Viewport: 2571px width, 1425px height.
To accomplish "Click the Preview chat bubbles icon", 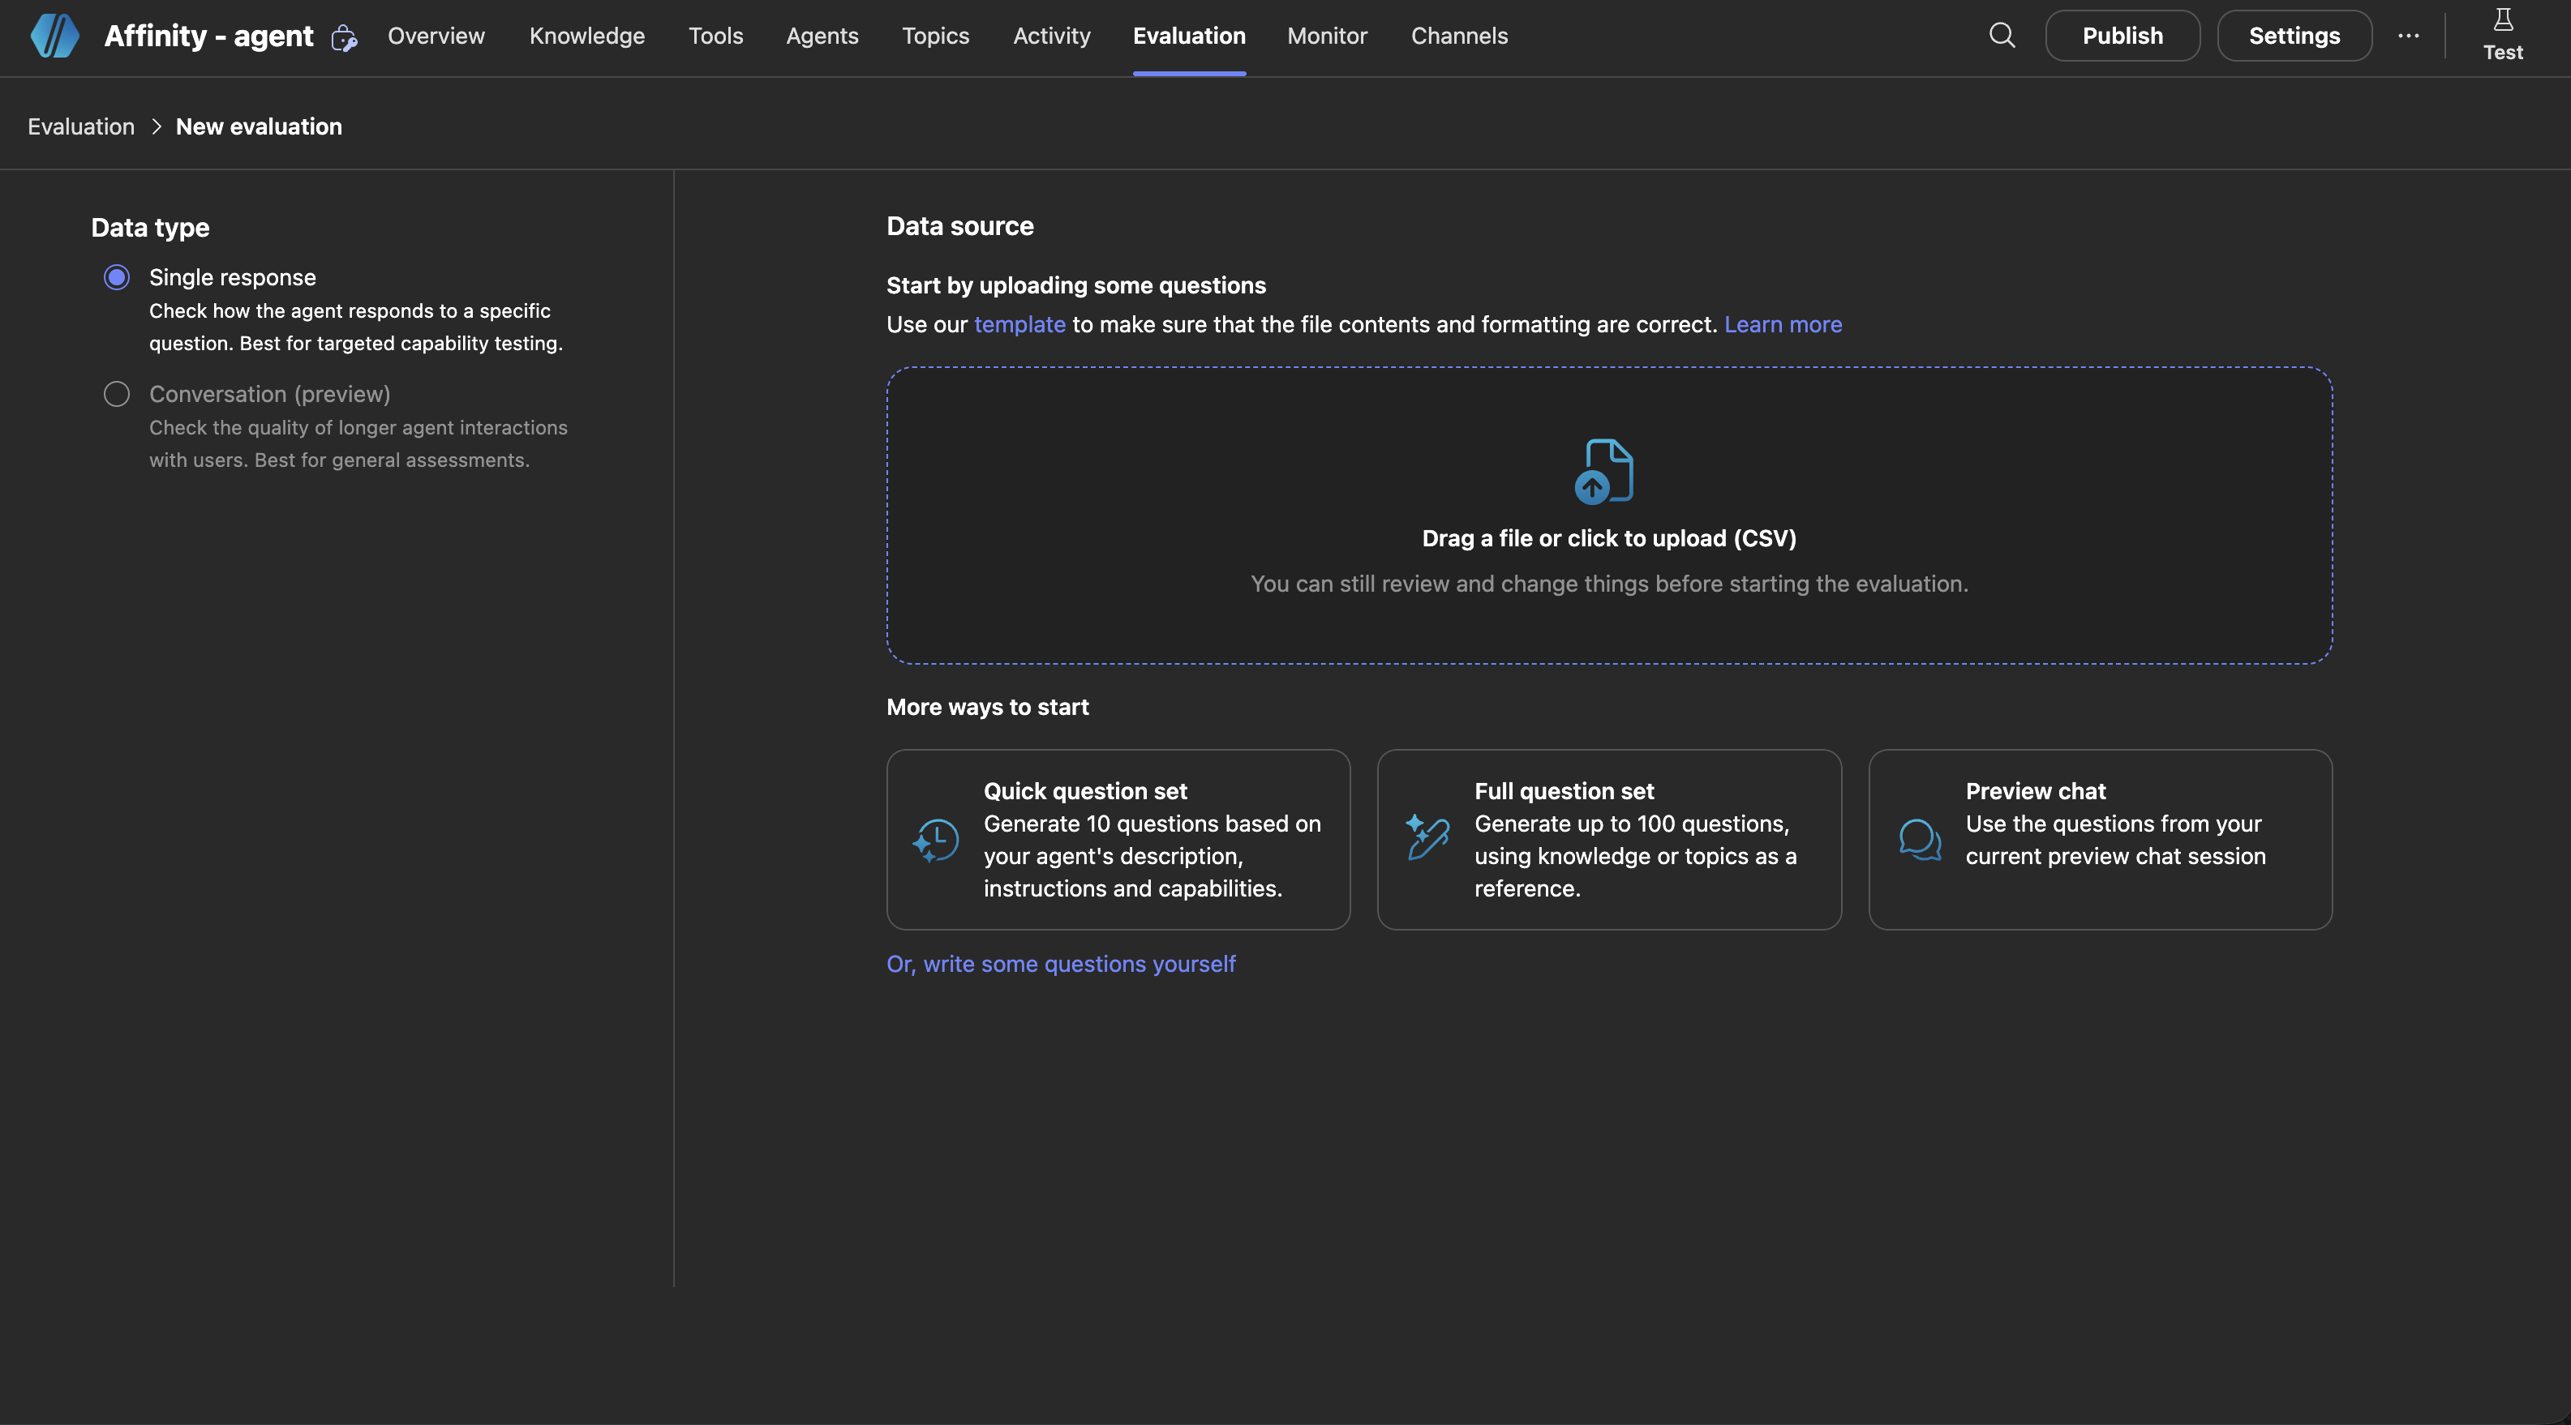I will [1919, 840].
